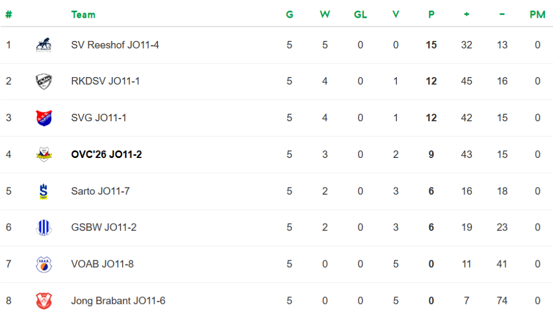Click the SV Reeshof club logo

(x=44, y=45)
